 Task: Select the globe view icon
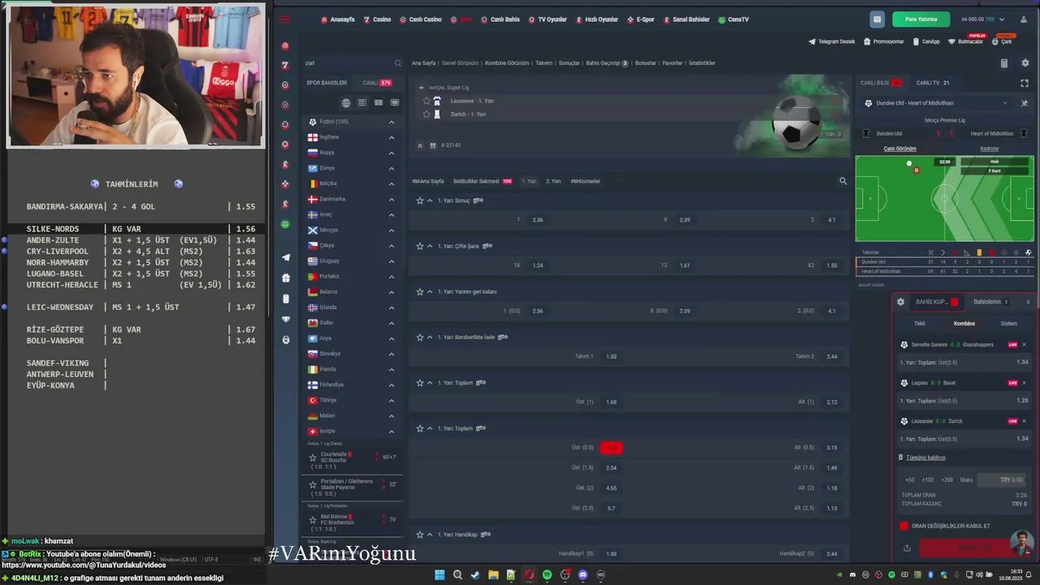click(x=346, y=103)
